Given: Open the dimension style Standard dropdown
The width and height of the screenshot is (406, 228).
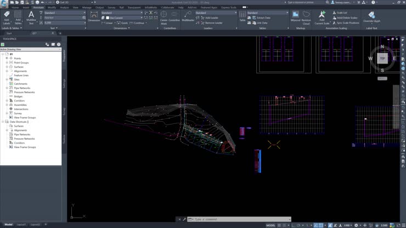Looking at the screenshot, I should coord(122,13).
